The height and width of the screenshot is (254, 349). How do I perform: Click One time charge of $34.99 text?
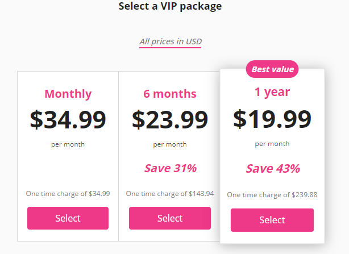tap(68, 194)
